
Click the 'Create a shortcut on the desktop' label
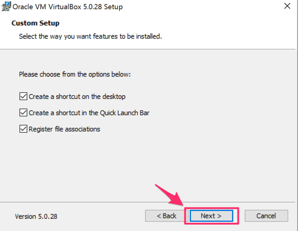pyautogui.click(x=77, y=97)
